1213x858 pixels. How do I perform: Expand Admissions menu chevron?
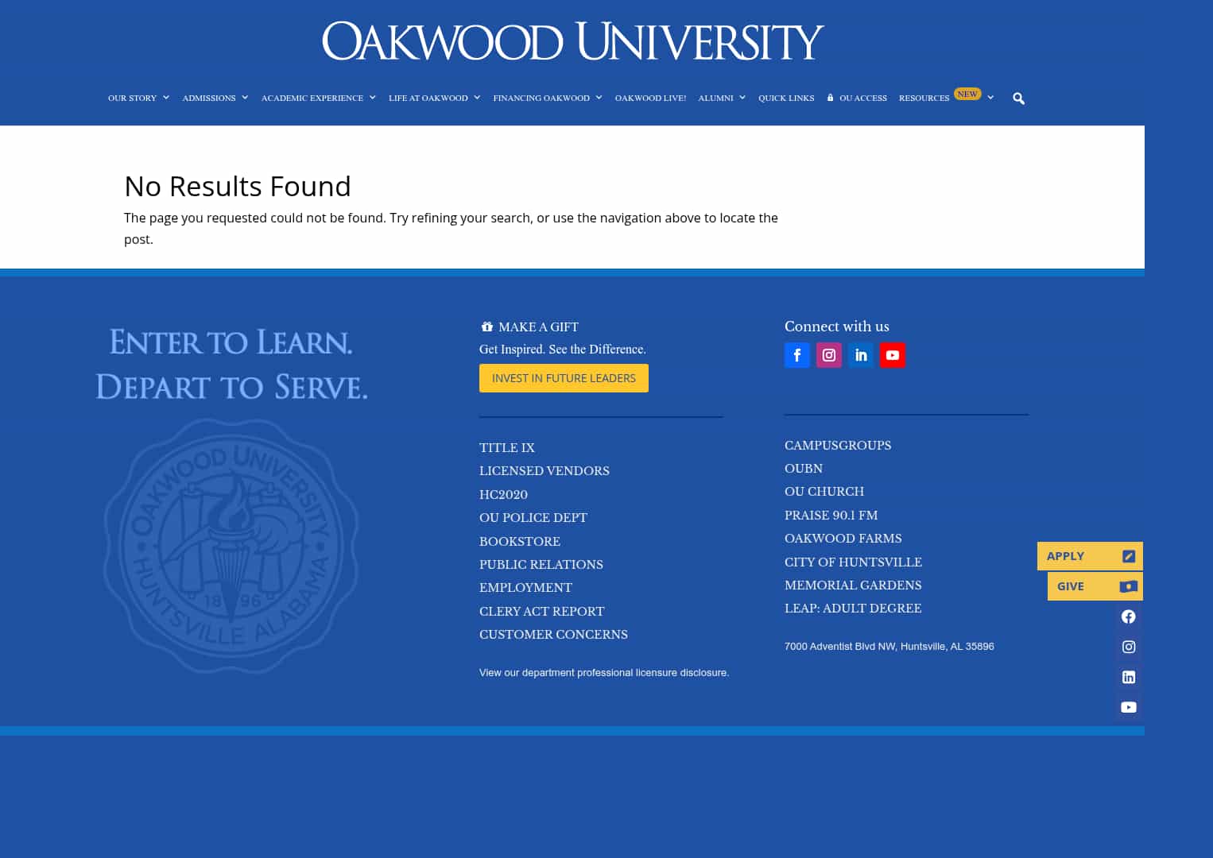click(x=245, y=98)
